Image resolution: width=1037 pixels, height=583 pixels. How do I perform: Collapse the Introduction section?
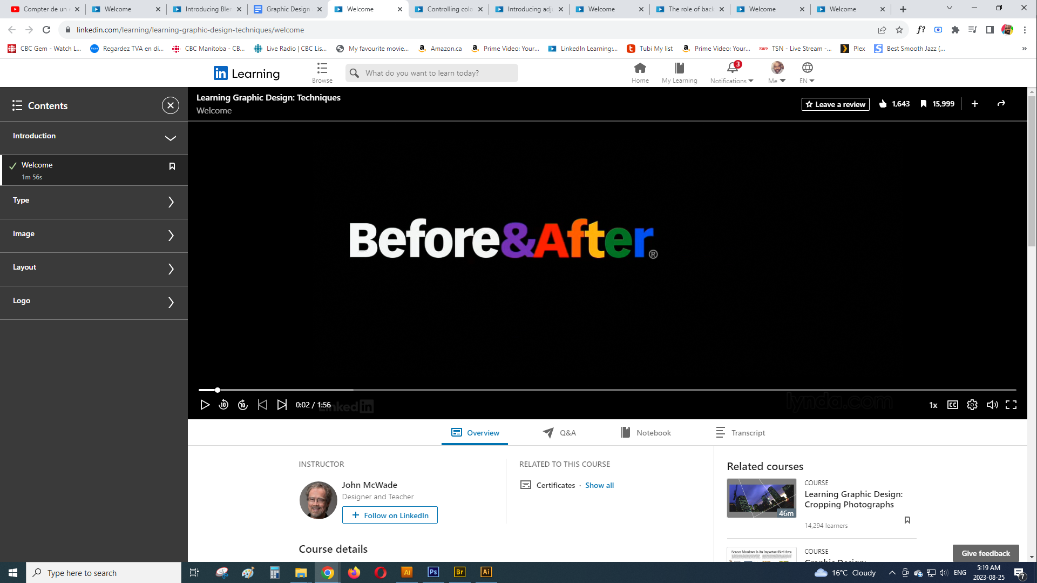(x=170, y=138)
